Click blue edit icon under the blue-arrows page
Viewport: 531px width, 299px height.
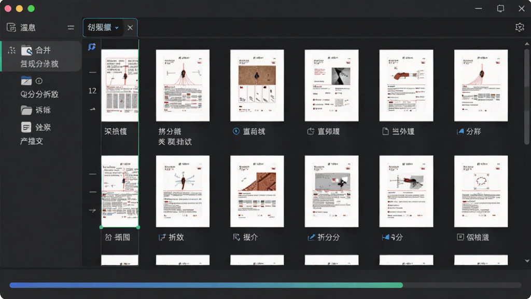pyautogui.click(x=162, y=237)
